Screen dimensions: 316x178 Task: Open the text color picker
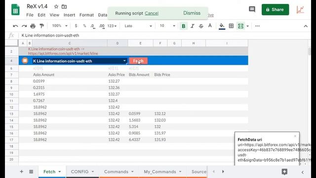click(210, 26)
